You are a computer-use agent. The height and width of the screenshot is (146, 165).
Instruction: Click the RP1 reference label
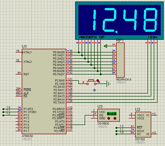[x=120, y=40]
